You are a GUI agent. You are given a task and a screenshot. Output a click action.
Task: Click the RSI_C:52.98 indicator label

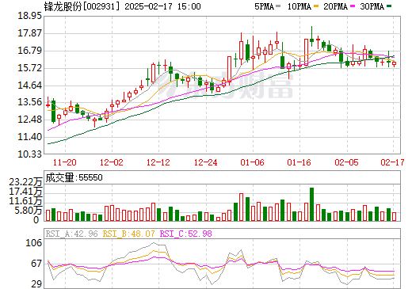(x=186, y=234)
